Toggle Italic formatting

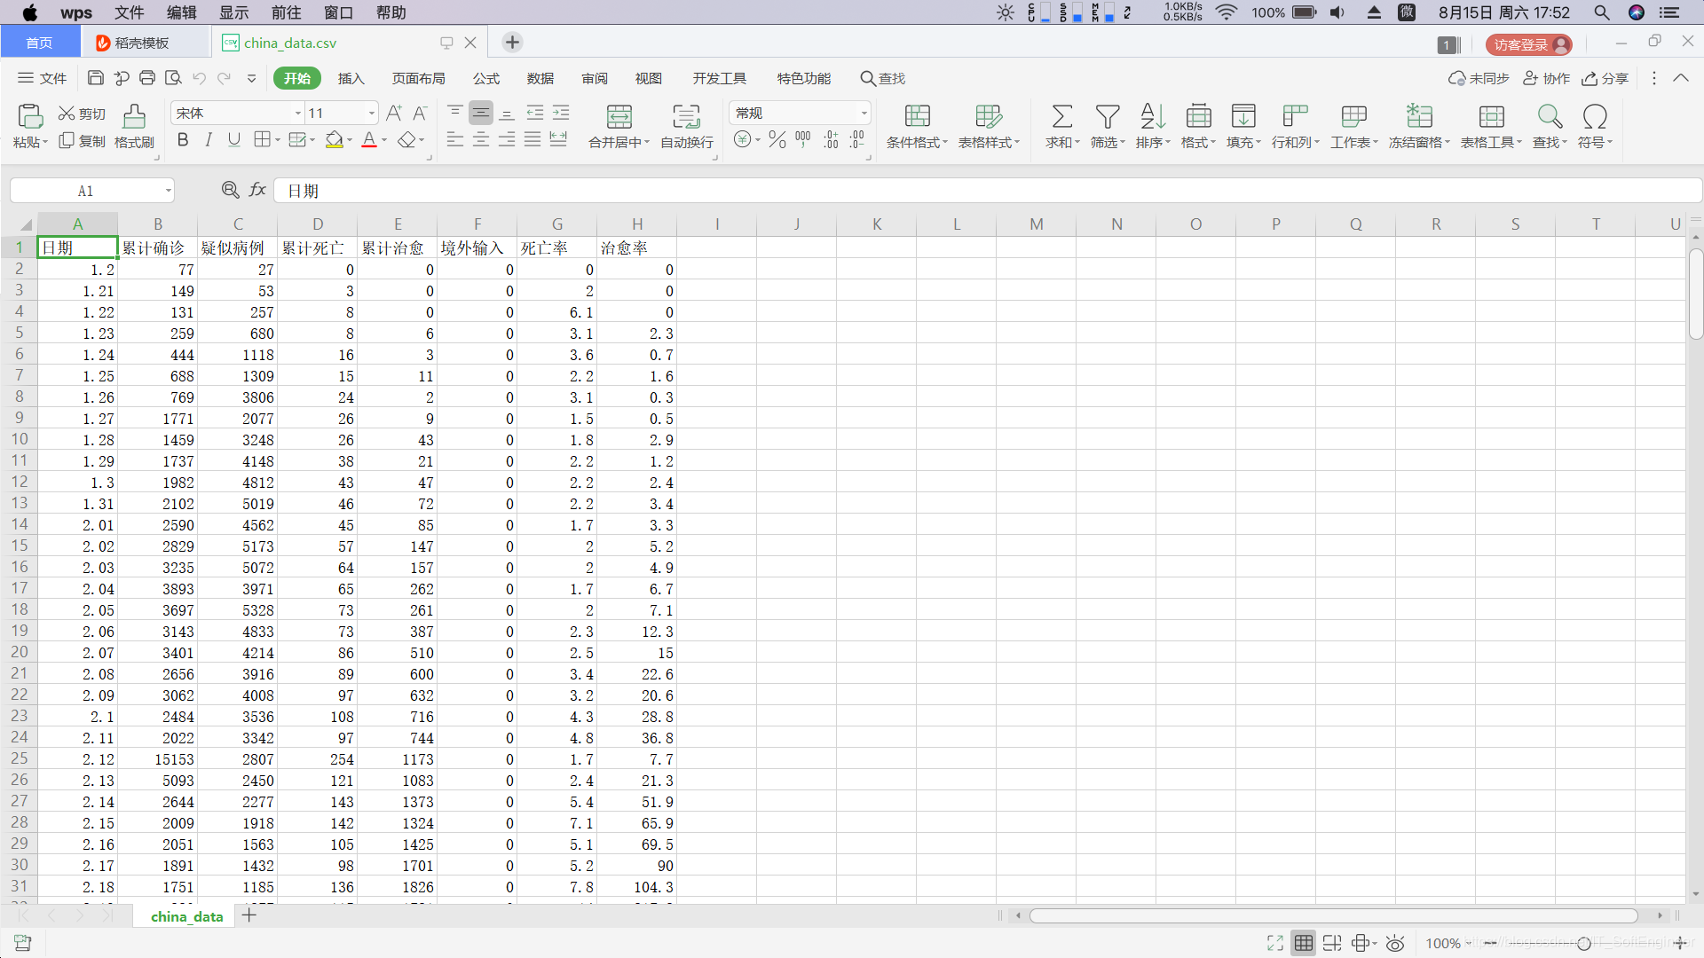pyautogui.click(x=209, y=139)
